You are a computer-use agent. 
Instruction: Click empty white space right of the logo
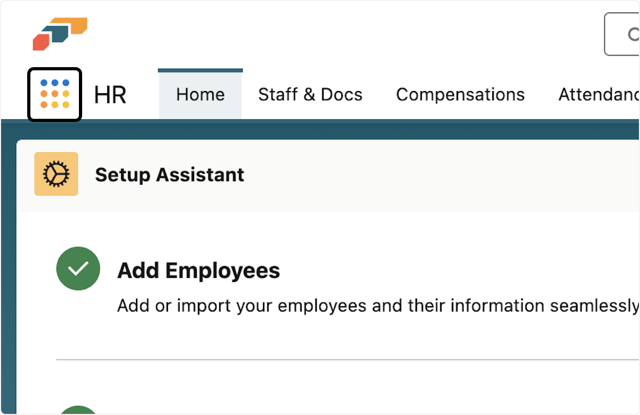[320, 35]
